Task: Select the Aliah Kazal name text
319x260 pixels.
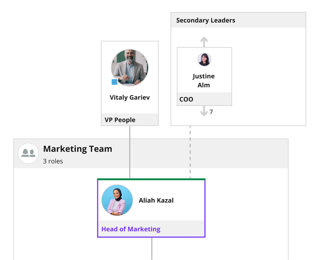Action: click(156, 200)
